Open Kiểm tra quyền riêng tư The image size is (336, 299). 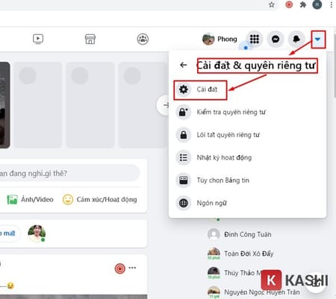(x=248, y=112)
